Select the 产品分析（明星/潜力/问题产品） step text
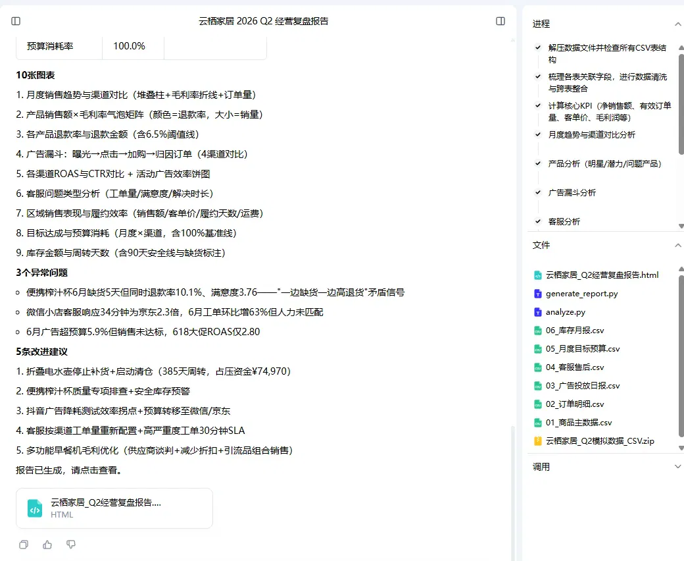 click(x=606, y=164)
